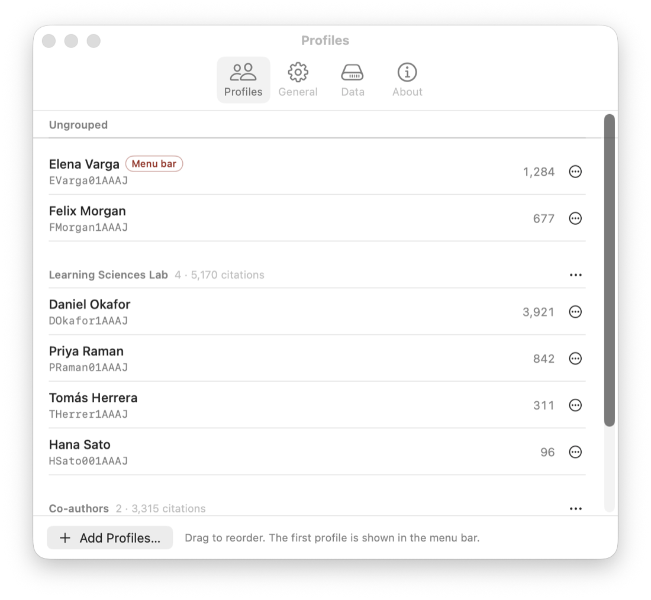
Task: Select the Priya Raman profile name
Action: (86, 351)
